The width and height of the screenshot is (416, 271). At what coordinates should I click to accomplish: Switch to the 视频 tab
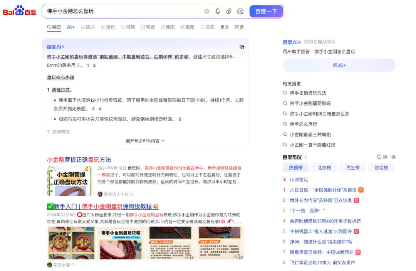tap(128, 27)
